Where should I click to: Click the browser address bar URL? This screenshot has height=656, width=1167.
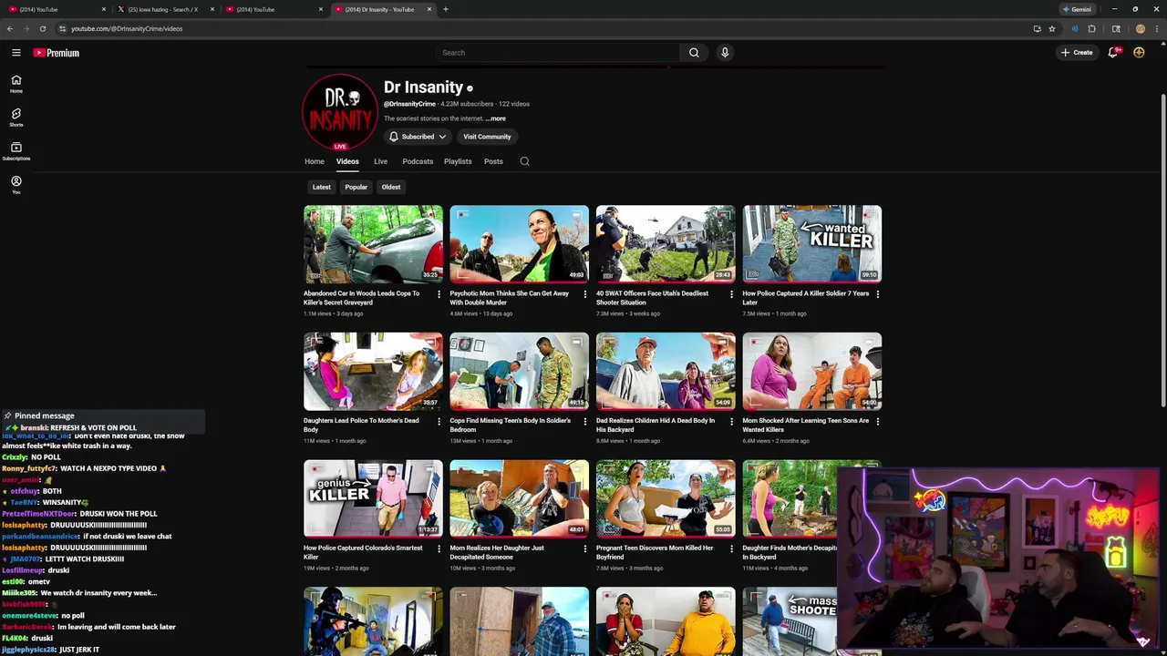(127, 28)
